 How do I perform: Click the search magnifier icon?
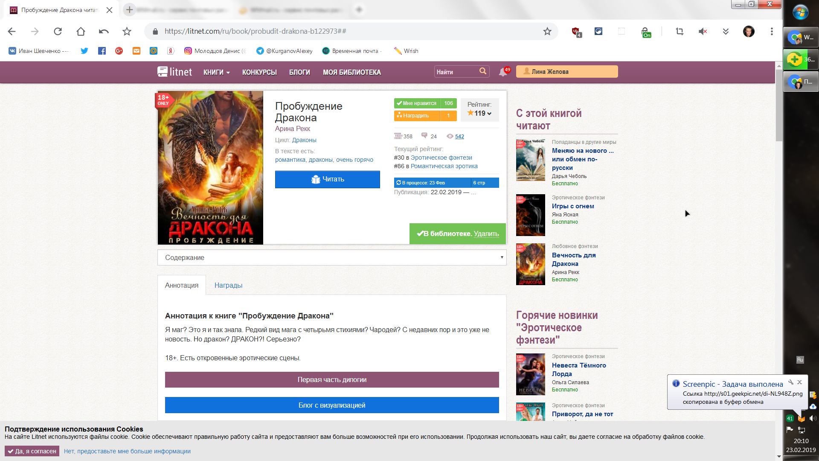482,71
